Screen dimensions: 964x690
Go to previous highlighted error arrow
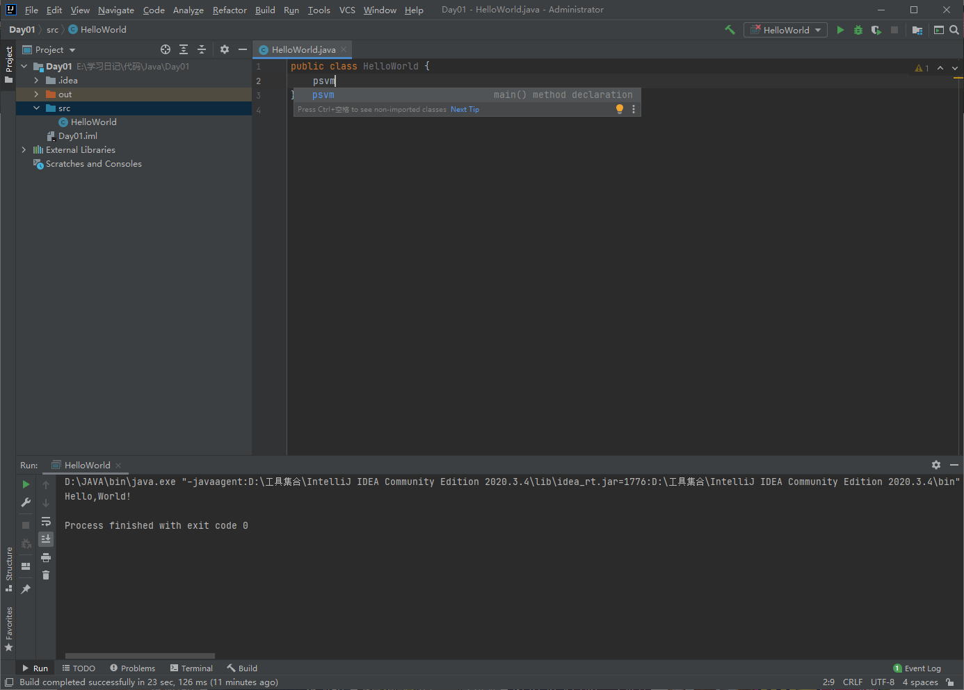coord(940,68)
